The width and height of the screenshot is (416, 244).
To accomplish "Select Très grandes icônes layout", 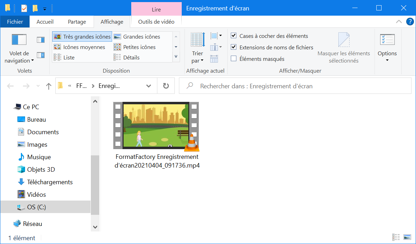I will 82,36.
